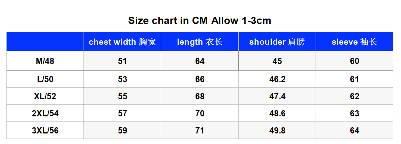Click sleeve value 63

[355, 113]
